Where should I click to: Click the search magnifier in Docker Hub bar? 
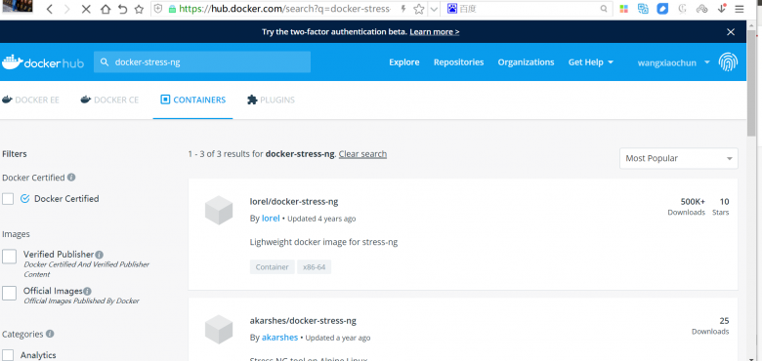(x=104, y=62)
